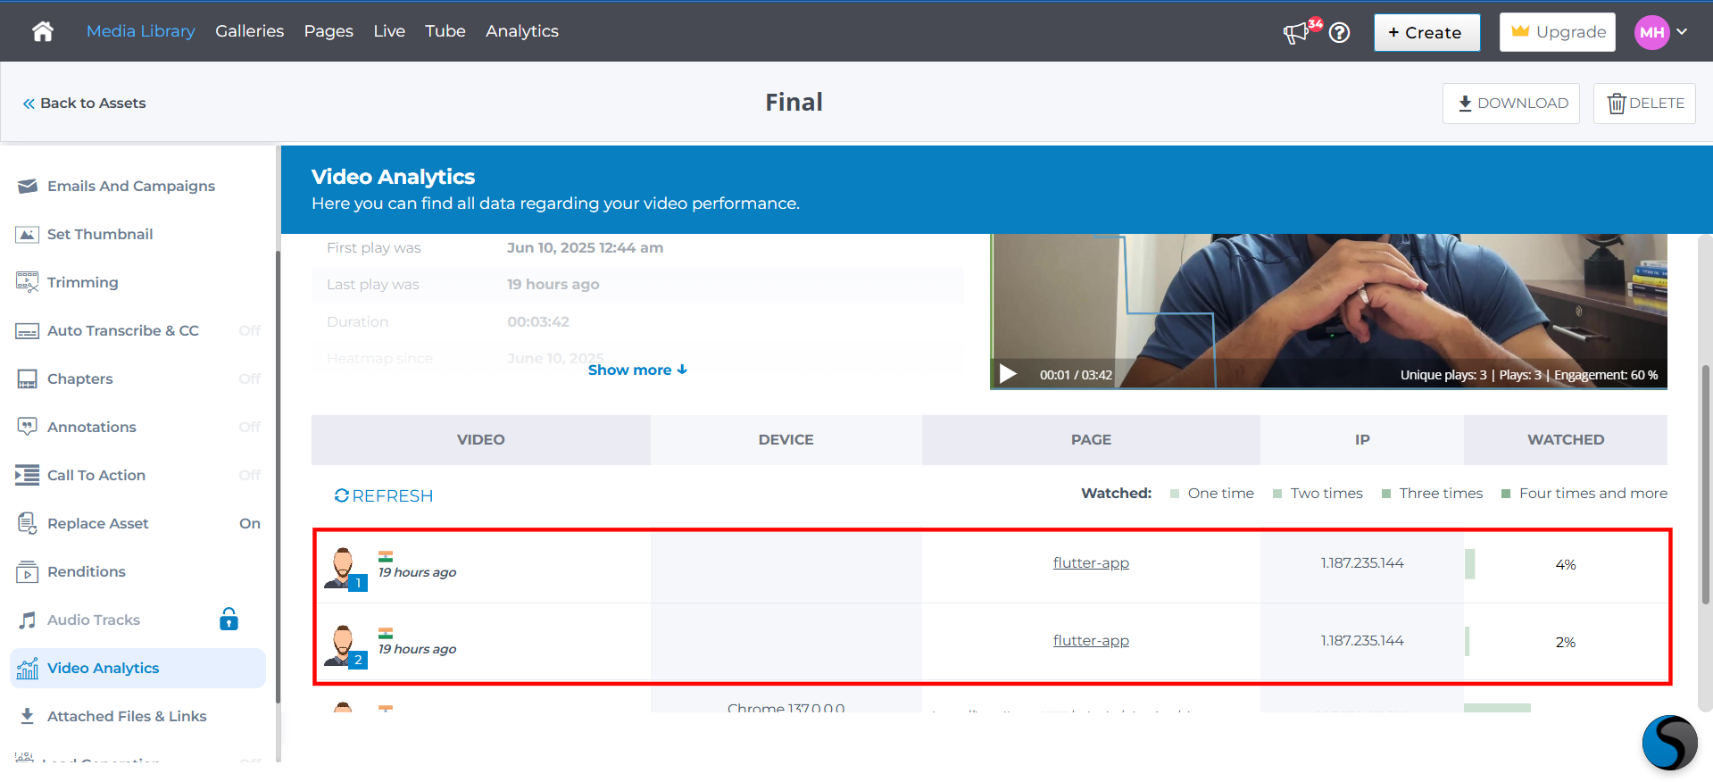Click the Audio Tracks lock icon
This screenshot has height=782, width=1713.
(229, 619)
